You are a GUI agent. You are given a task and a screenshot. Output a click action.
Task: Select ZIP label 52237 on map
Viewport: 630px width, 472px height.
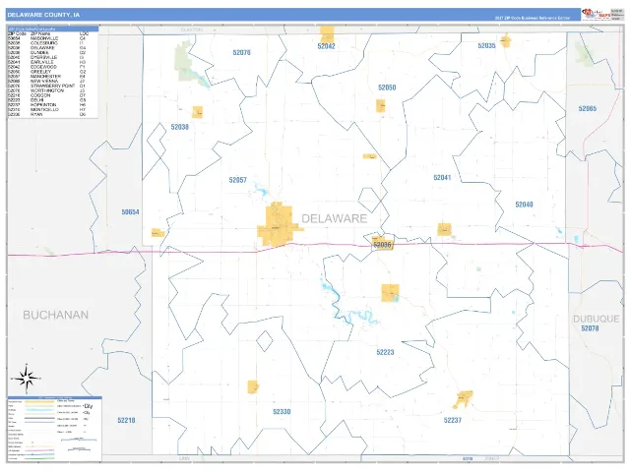click(453, 420)
